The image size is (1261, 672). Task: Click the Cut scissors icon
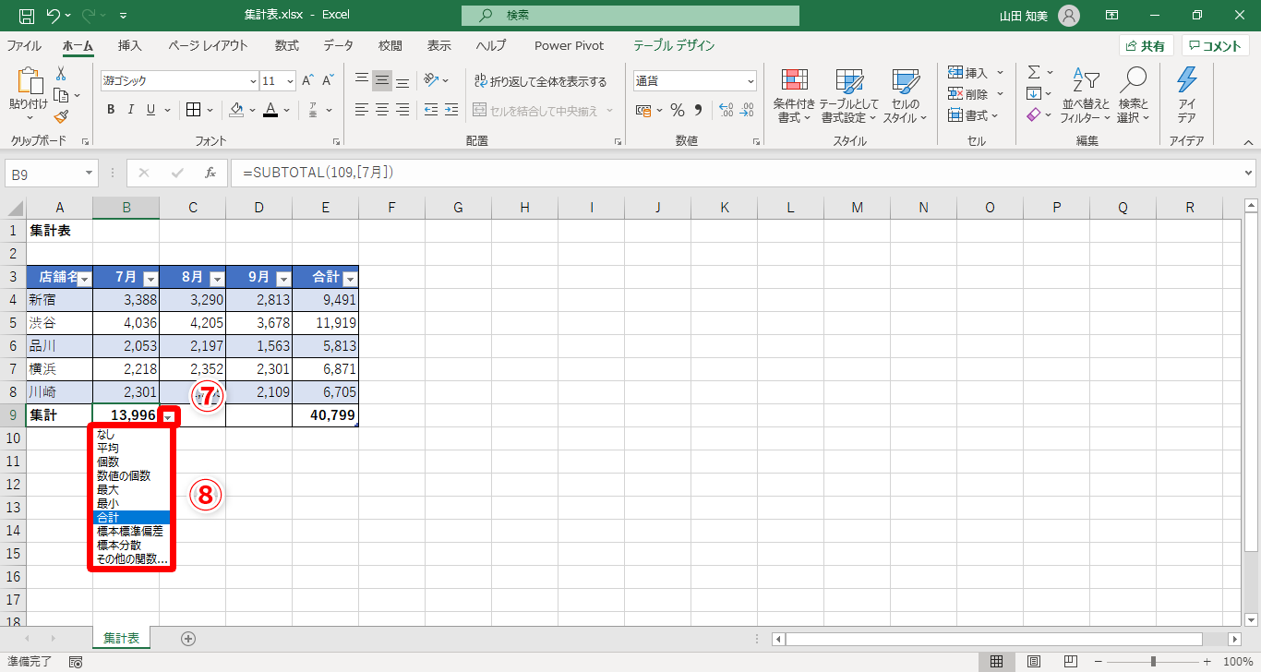(x=61, y=74)
